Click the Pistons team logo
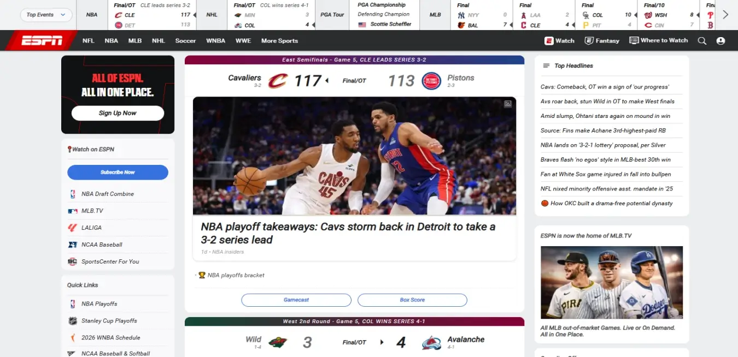This screenshot has height=357, width=738. pos(431,81)
